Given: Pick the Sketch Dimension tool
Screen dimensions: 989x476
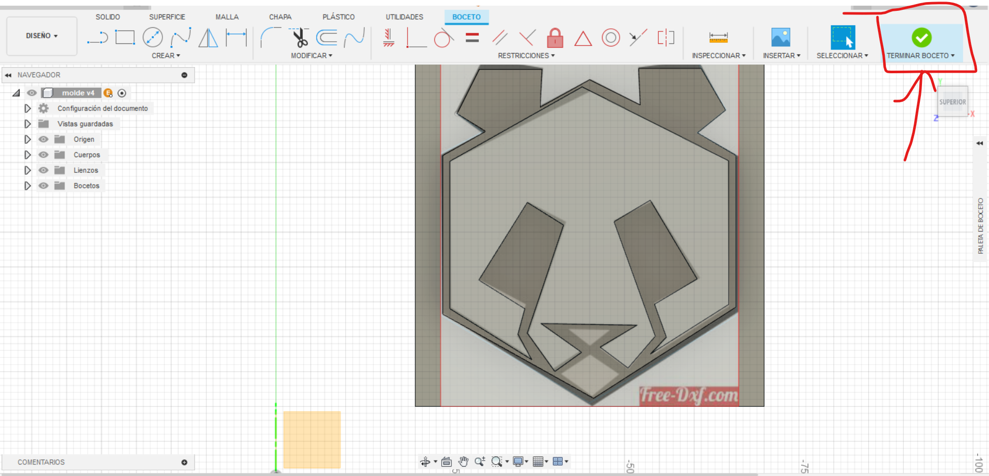Looking at the screenshot, I should [236, 38].
